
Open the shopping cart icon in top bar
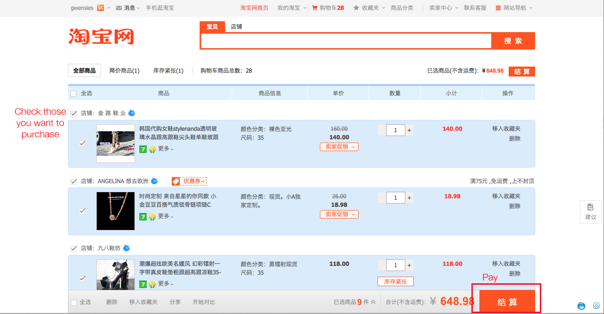pos(315,8)
